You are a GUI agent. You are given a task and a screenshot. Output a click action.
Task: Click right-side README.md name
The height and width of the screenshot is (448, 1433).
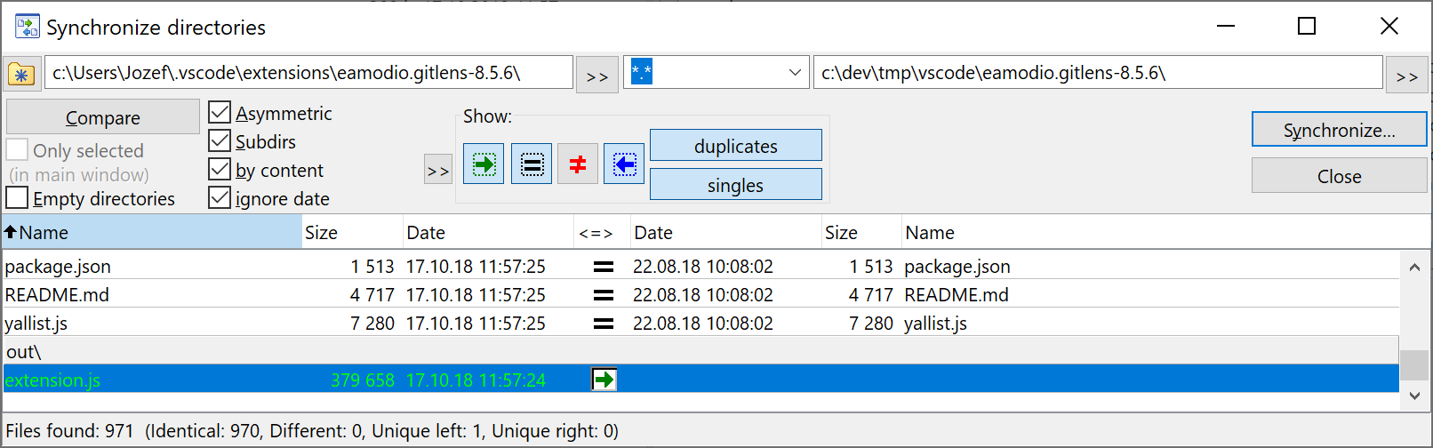tap(957, 295)
